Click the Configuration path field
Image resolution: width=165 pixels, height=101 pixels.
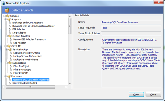point(131,42)
